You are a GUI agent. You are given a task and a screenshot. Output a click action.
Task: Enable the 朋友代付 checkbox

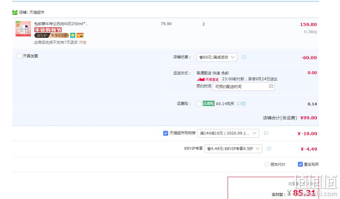point(267,164)
